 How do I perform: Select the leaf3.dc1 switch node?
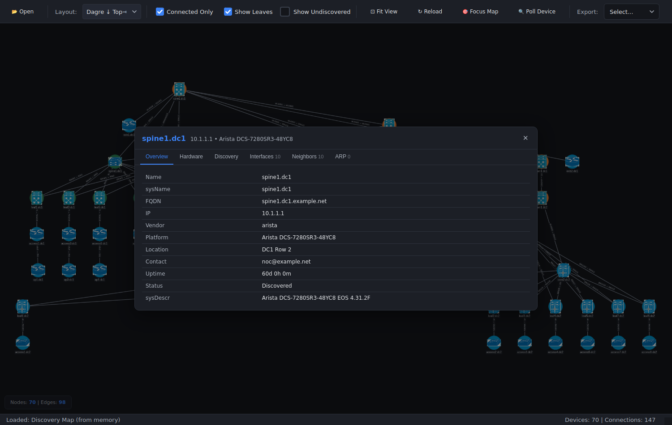coord(69,198)
